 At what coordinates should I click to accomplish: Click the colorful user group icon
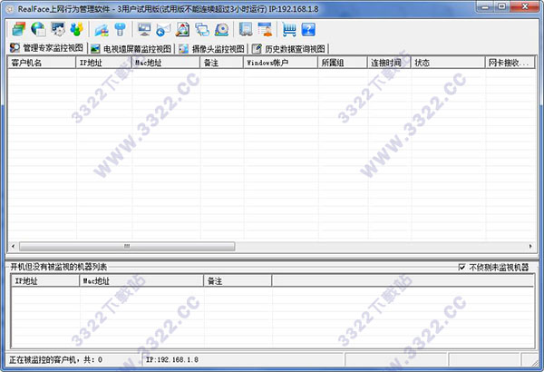tap(77, 29)
